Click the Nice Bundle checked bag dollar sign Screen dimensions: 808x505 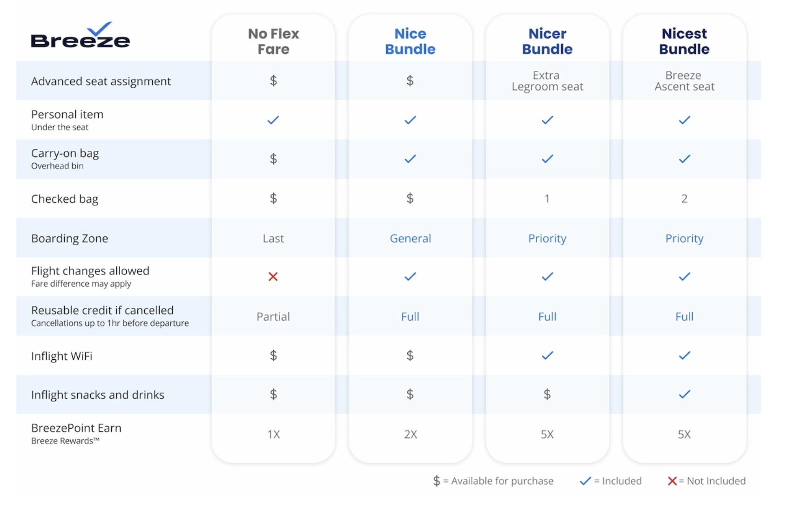(x=410, y=198)
